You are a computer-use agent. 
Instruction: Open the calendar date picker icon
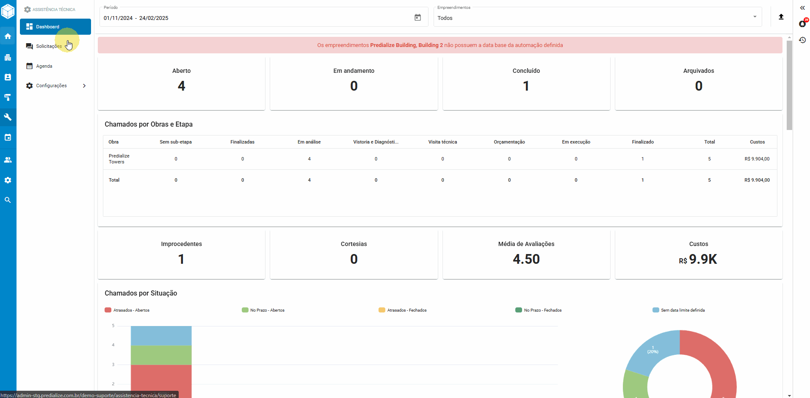[x=417, y=17]
